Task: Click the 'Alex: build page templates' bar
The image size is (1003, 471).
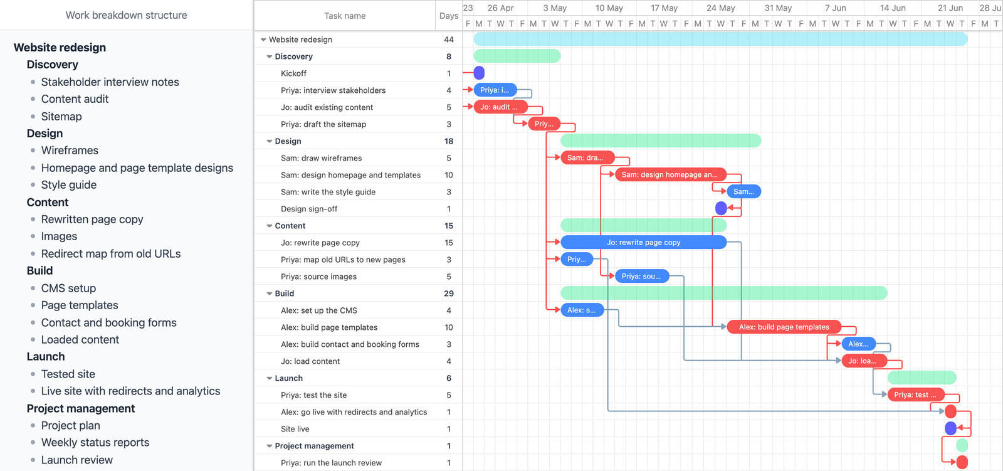Action: click(784, 327)
